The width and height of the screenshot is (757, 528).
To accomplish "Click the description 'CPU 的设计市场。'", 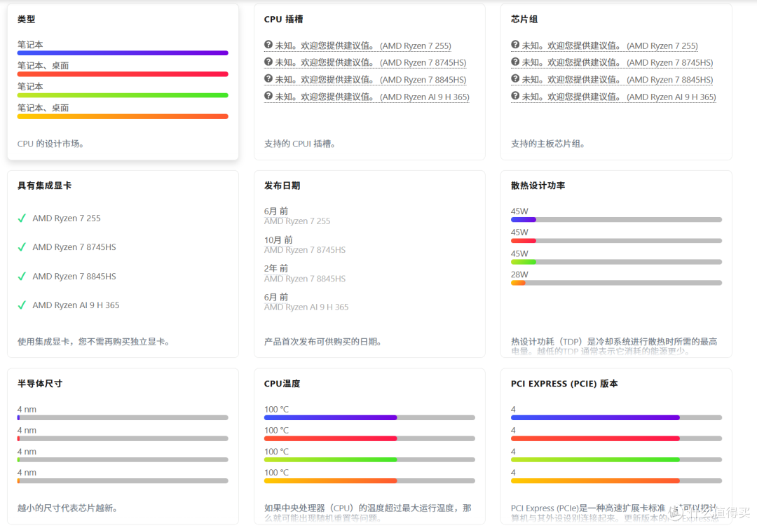I will pyautogui.click(x=50, y=144).
